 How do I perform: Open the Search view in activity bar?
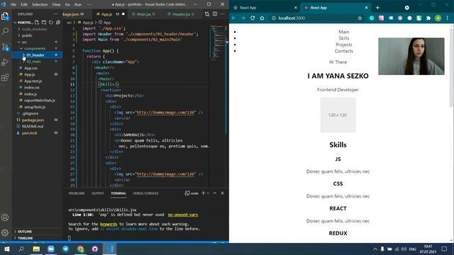pos(5,31)
